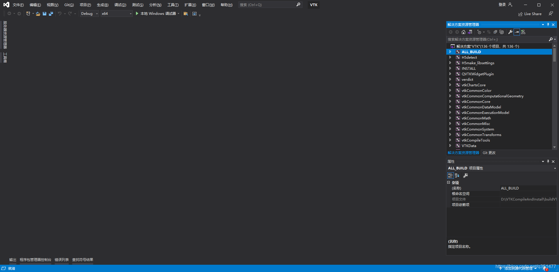Click the main search box (Ctrl+Q)
This screenshot has width=559, height=272.
click(x=270, y=5)
